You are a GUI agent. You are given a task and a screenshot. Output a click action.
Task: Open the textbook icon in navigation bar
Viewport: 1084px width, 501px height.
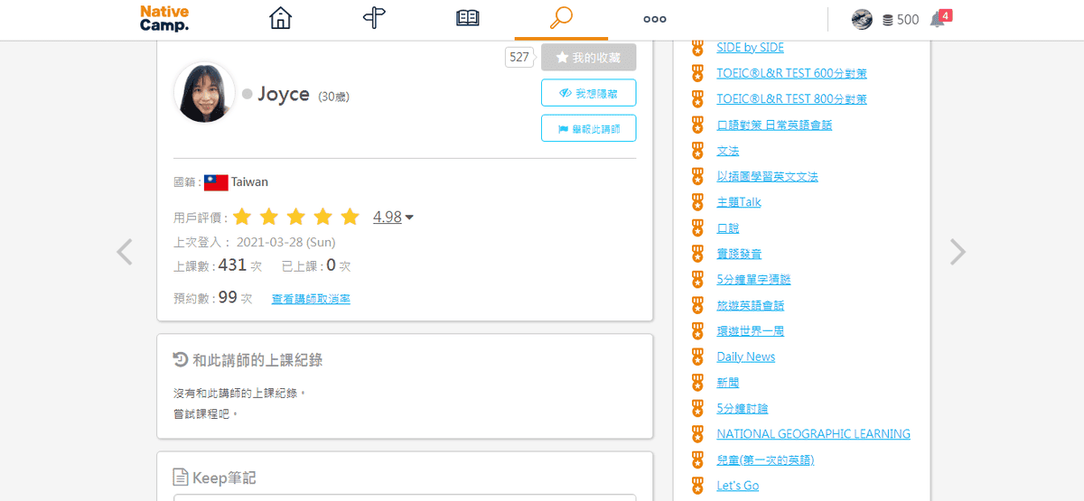point(467,19)
